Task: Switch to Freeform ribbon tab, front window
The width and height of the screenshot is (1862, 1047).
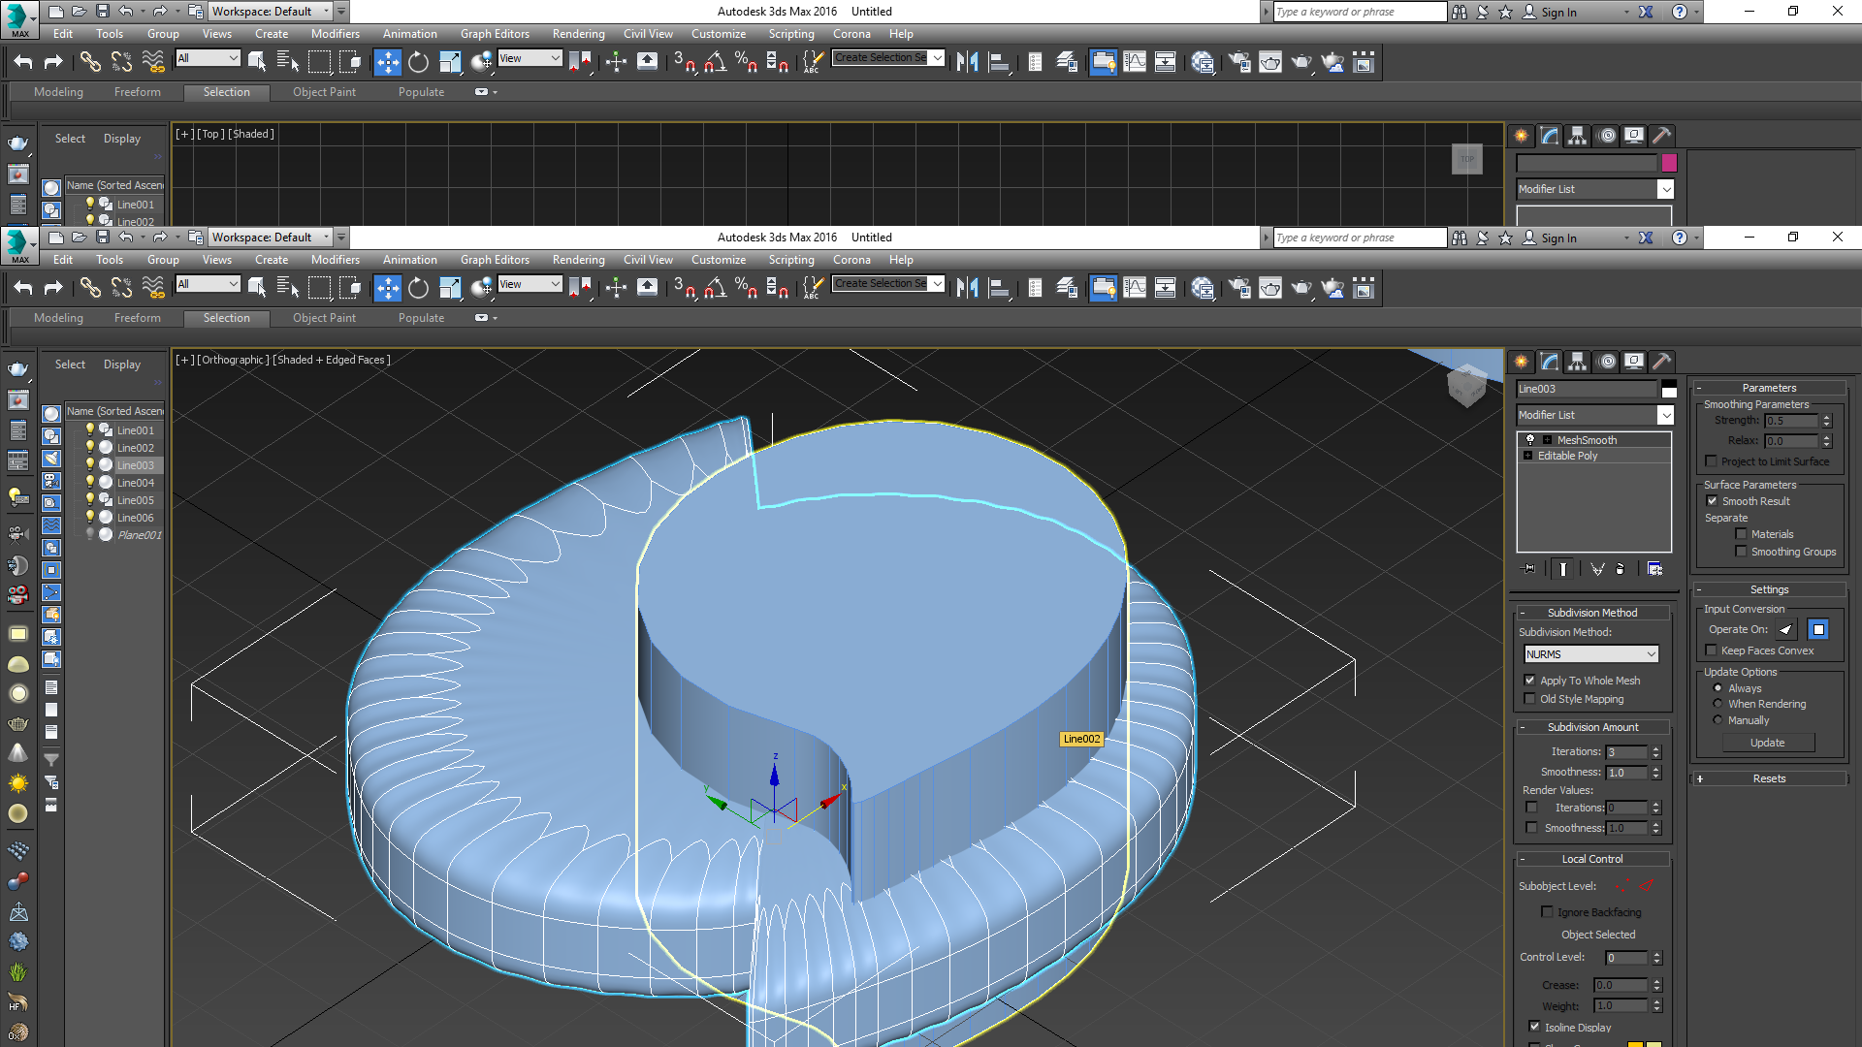Action: click(x=138, y=318)
